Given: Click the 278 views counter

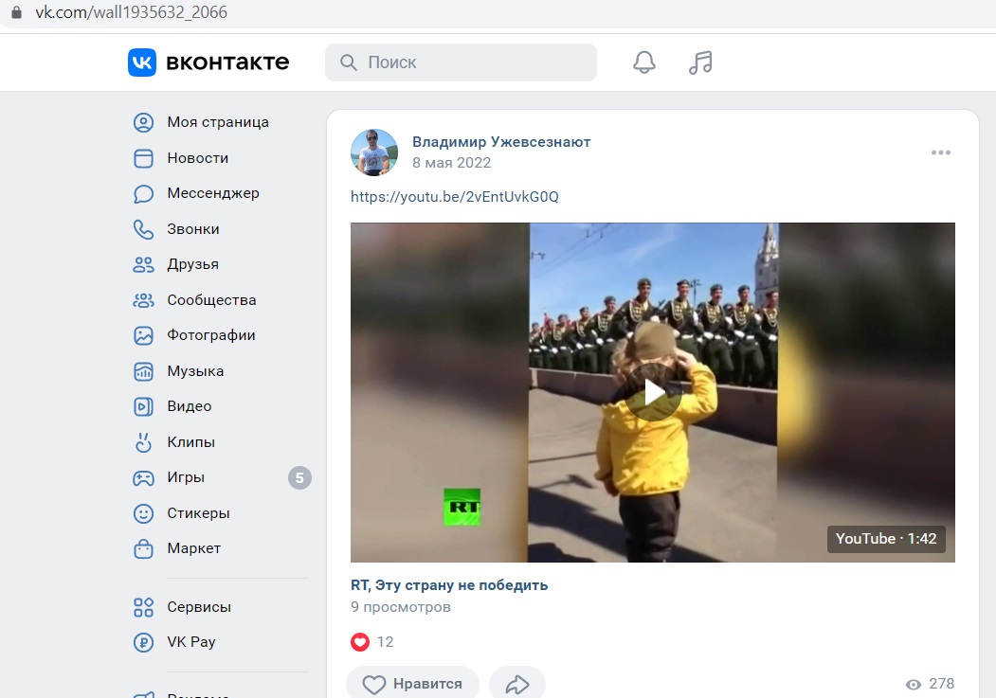Looking at the screenshot, I should pos(941,684).
